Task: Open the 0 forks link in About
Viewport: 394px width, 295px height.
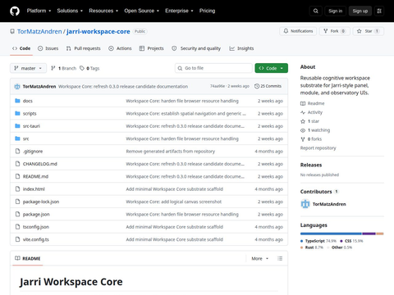Action: pos(311,139)
